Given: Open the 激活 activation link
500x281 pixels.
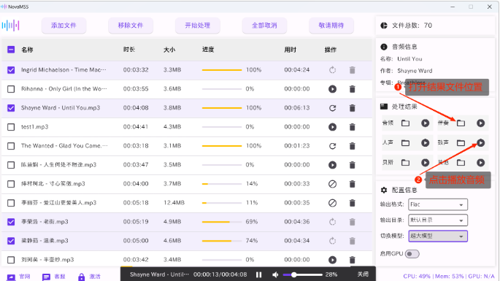Looking at the screenshot, I should click(89, 277).
